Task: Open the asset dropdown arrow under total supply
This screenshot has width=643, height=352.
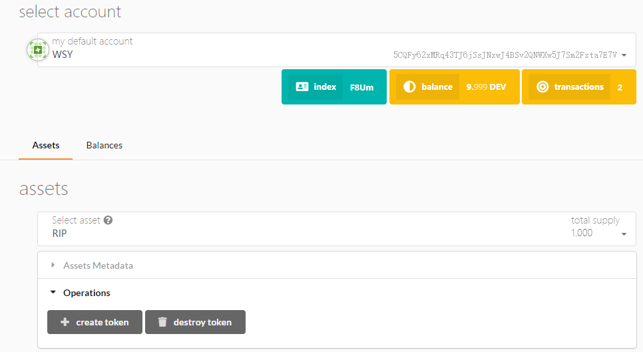Action: pos(624,234)
